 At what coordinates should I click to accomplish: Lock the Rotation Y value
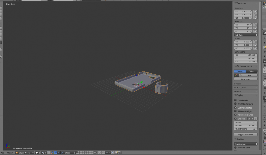[x=255, y=28]
